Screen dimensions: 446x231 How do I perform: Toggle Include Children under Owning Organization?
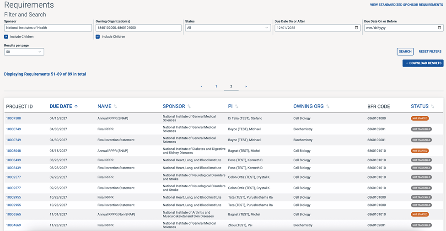[97, 36]
